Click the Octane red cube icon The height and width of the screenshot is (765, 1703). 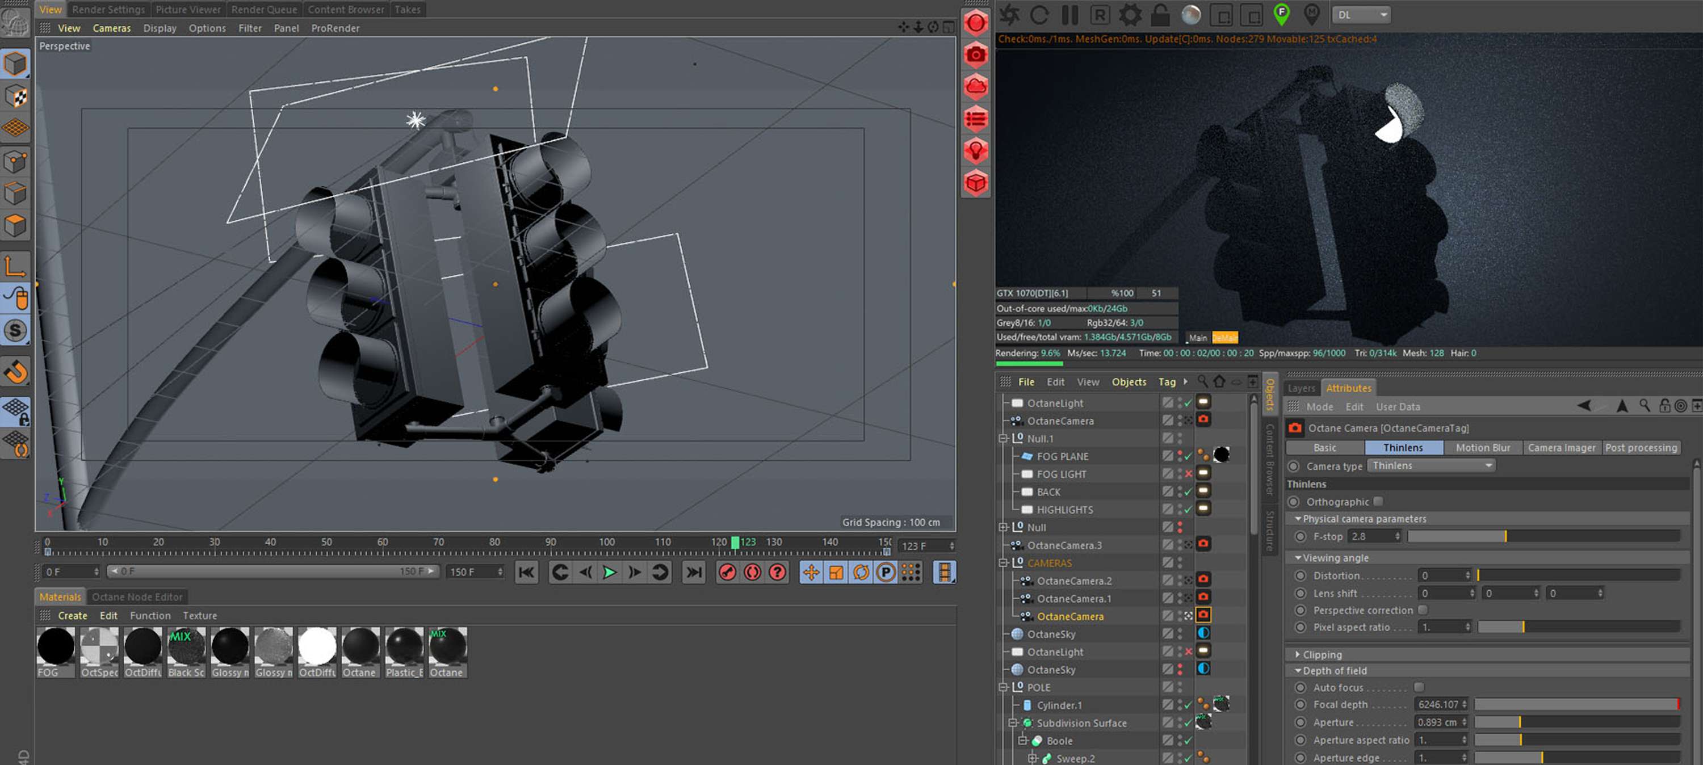pos(975,183)
